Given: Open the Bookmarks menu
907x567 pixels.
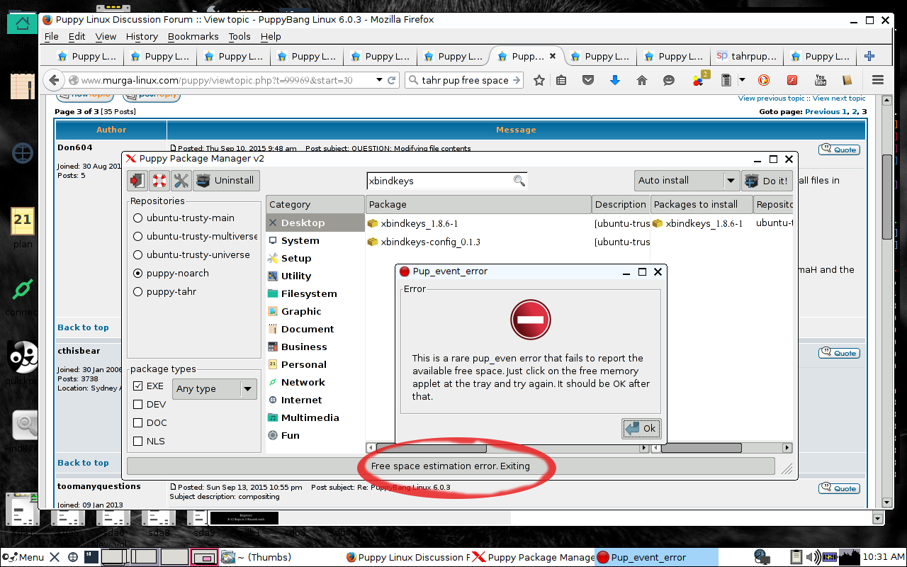Looking at the screenshot, I should click(193, 36).
